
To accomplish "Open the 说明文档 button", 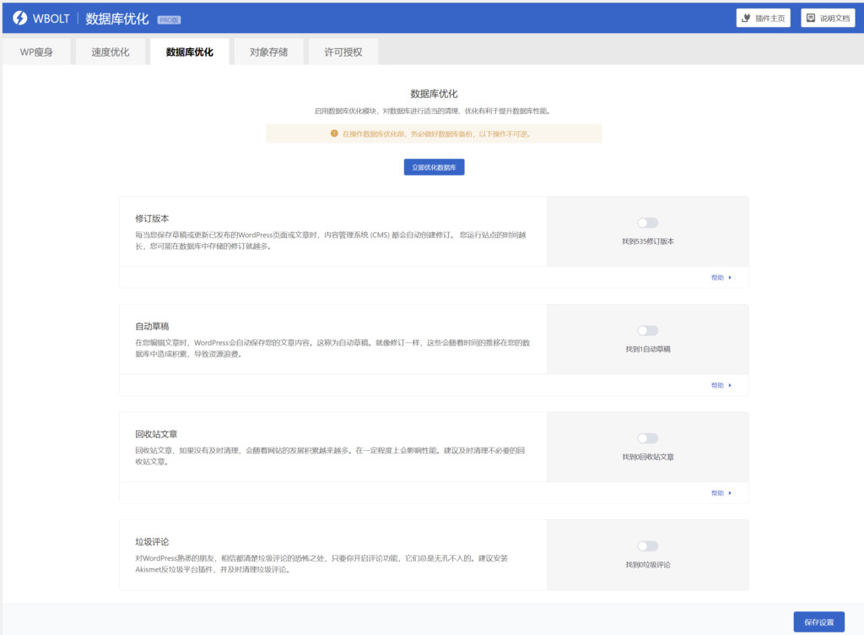I will coord(828,18).
